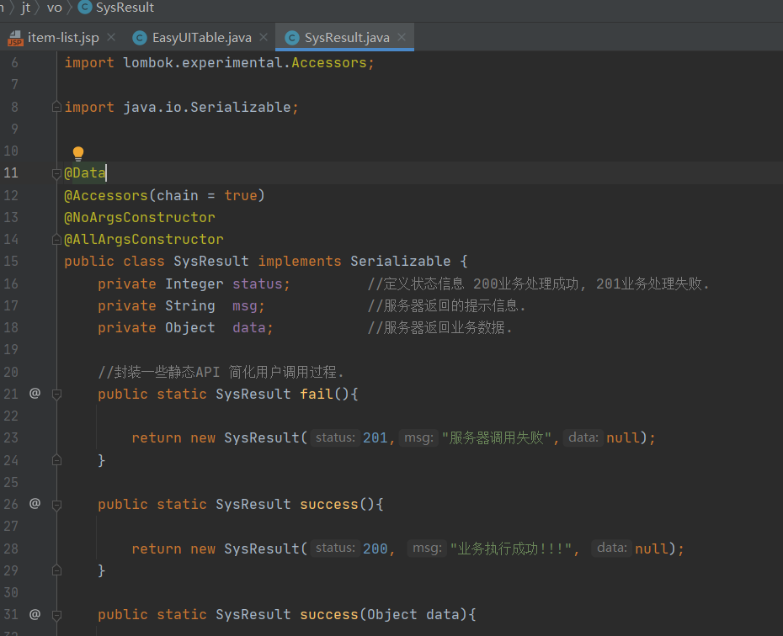Click the comment //服务器返回业务数据
This screenshot has height=636, width=783.
(x=439, y=328)
